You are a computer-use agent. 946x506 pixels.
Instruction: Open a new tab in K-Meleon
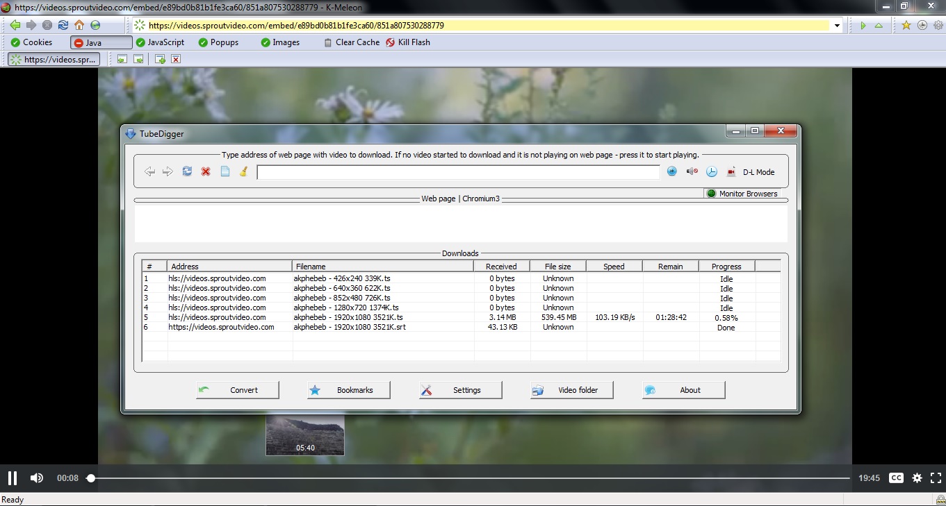click(x=160, y=60)
